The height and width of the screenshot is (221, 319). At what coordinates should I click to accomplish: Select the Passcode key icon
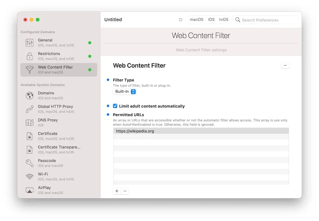pos(29,163)
